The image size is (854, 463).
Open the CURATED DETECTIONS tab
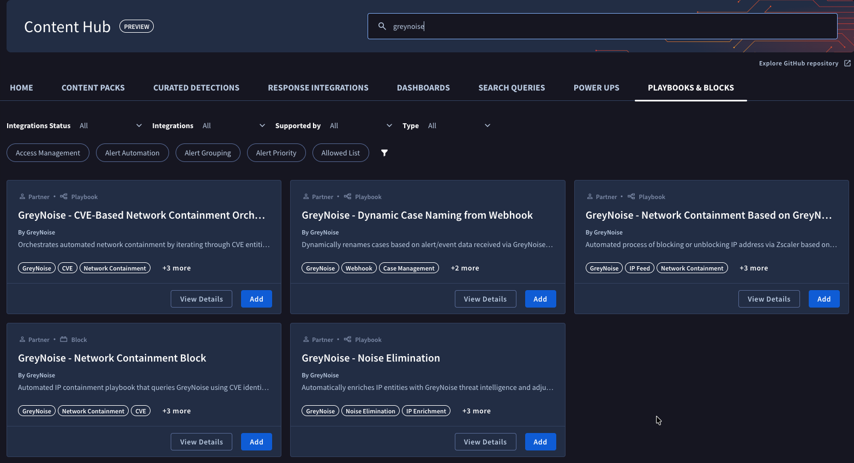tap(196, 88)
